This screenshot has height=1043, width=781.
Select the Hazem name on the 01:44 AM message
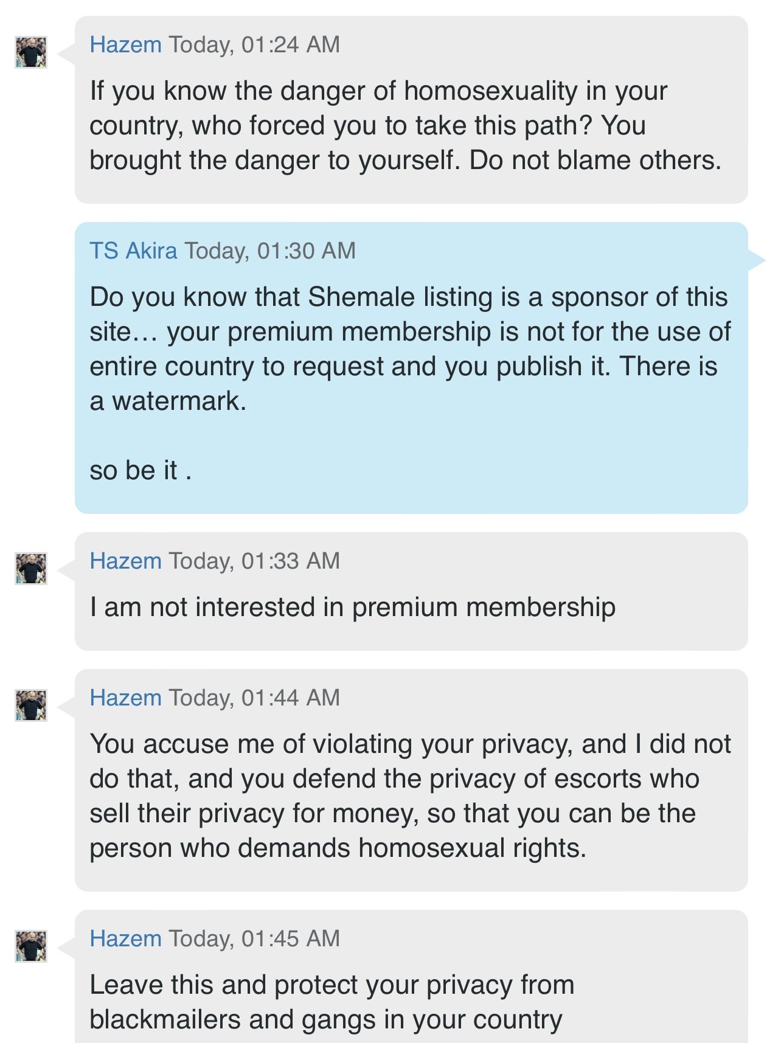click(125, 698)
